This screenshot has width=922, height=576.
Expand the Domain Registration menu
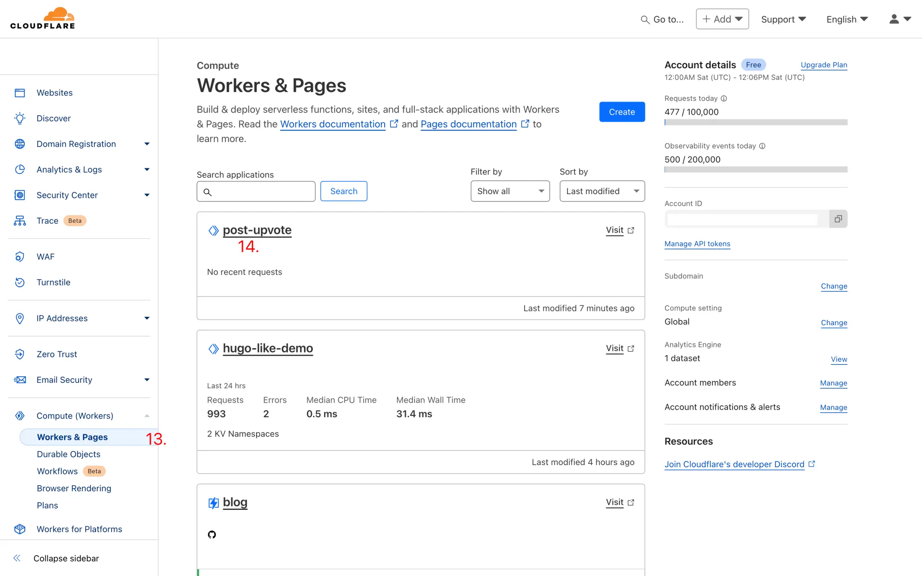[147, 144]
